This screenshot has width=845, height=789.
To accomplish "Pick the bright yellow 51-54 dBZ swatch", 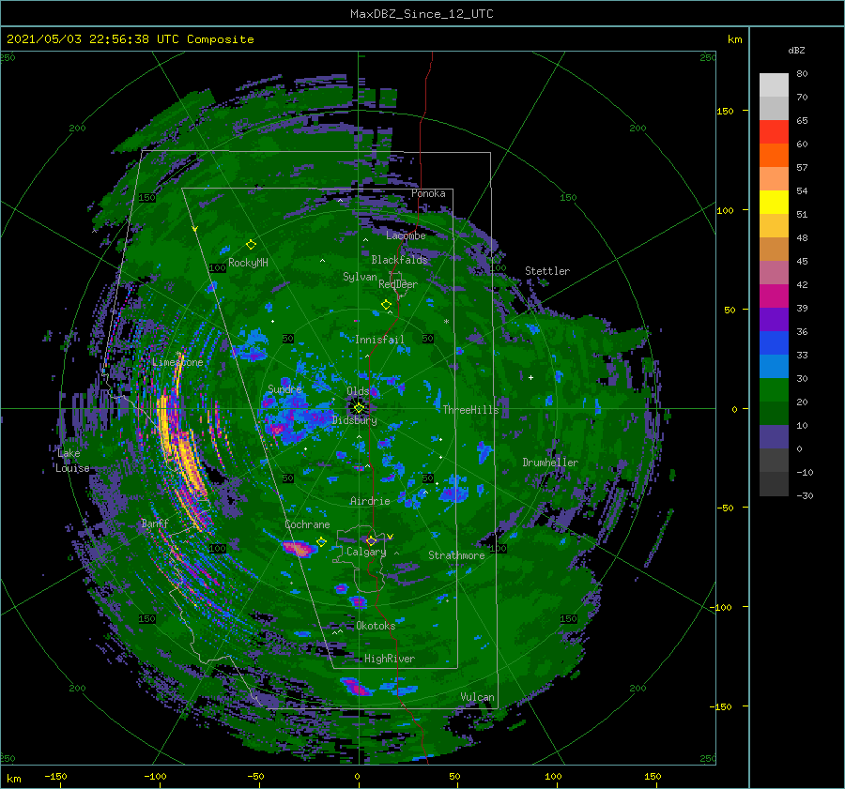I will click(x=774, y=202).
